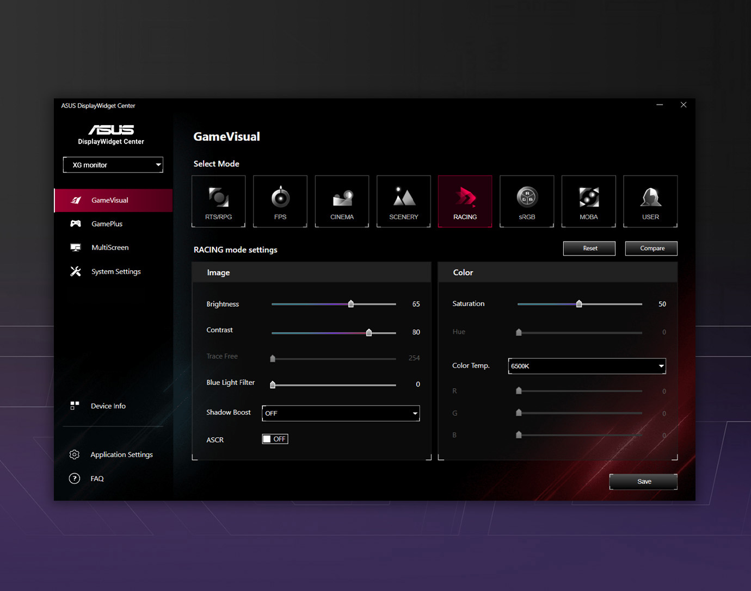This screenshot has height=591, width=751.
Task: Expand the Shadow Boost dropdown
Action: 340,413
